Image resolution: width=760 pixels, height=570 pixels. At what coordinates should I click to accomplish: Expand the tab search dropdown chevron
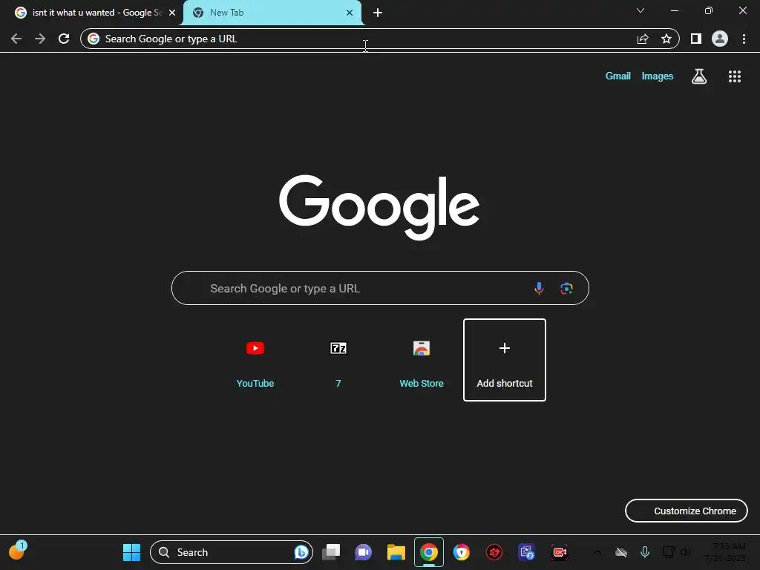point(641,10)
